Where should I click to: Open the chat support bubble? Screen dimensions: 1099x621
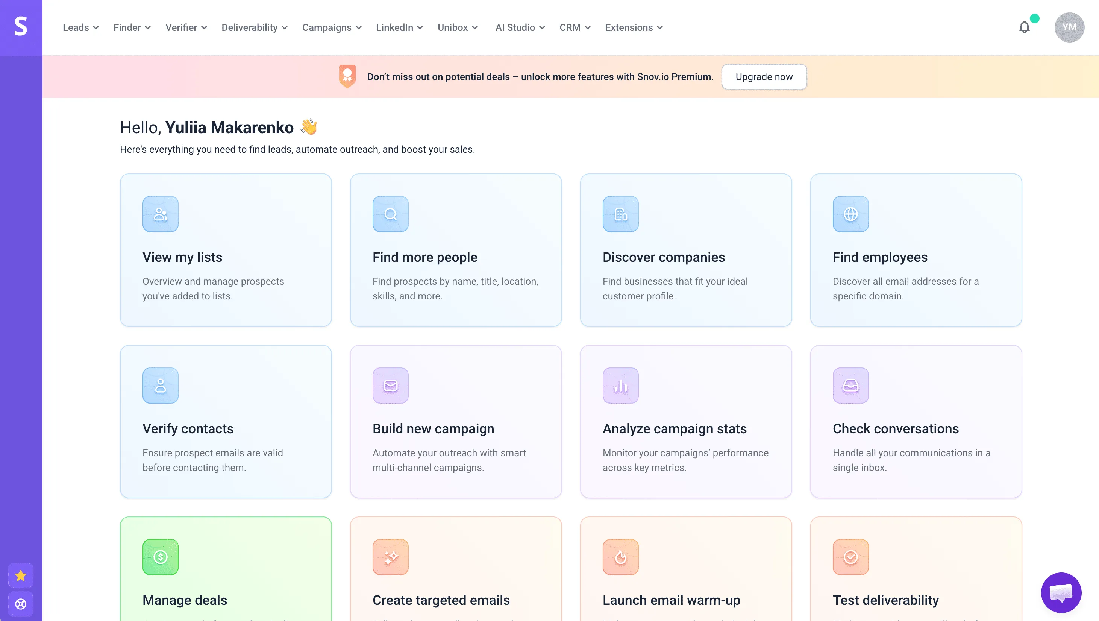1061,592
